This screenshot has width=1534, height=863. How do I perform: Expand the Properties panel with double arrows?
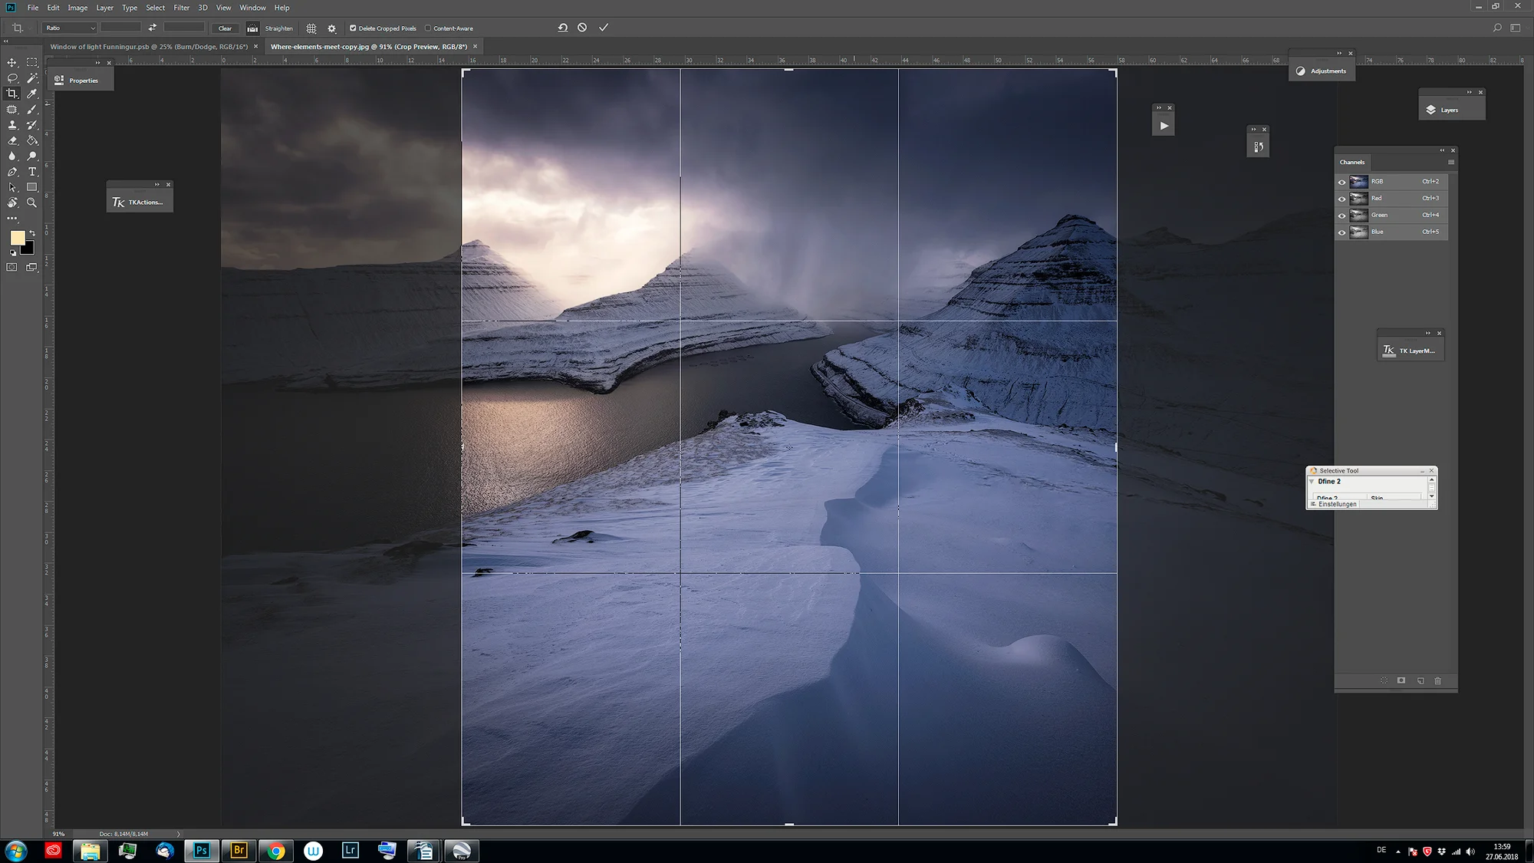98,63
